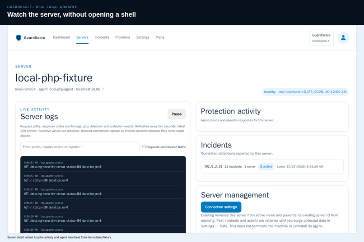Click the healthy last heartbeat status pill
364x242 pixels.
coord(305,92)
